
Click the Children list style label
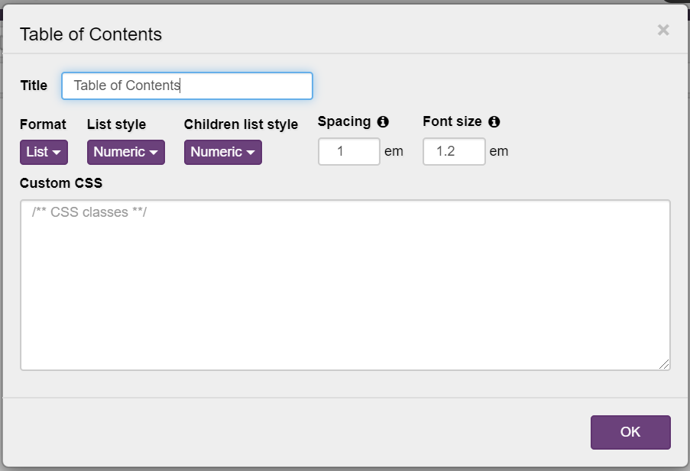[241, 124]
